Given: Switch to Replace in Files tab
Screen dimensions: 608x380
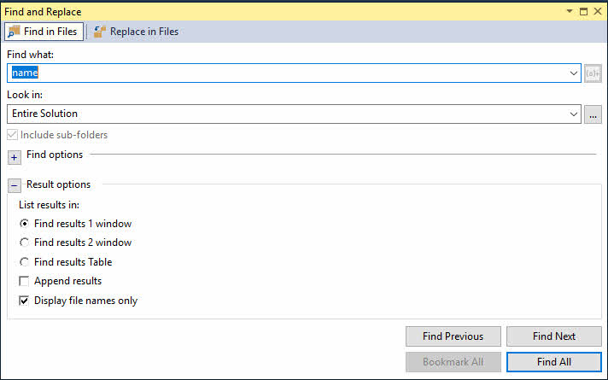Looking at the screenshot, I should pos(136,32).
